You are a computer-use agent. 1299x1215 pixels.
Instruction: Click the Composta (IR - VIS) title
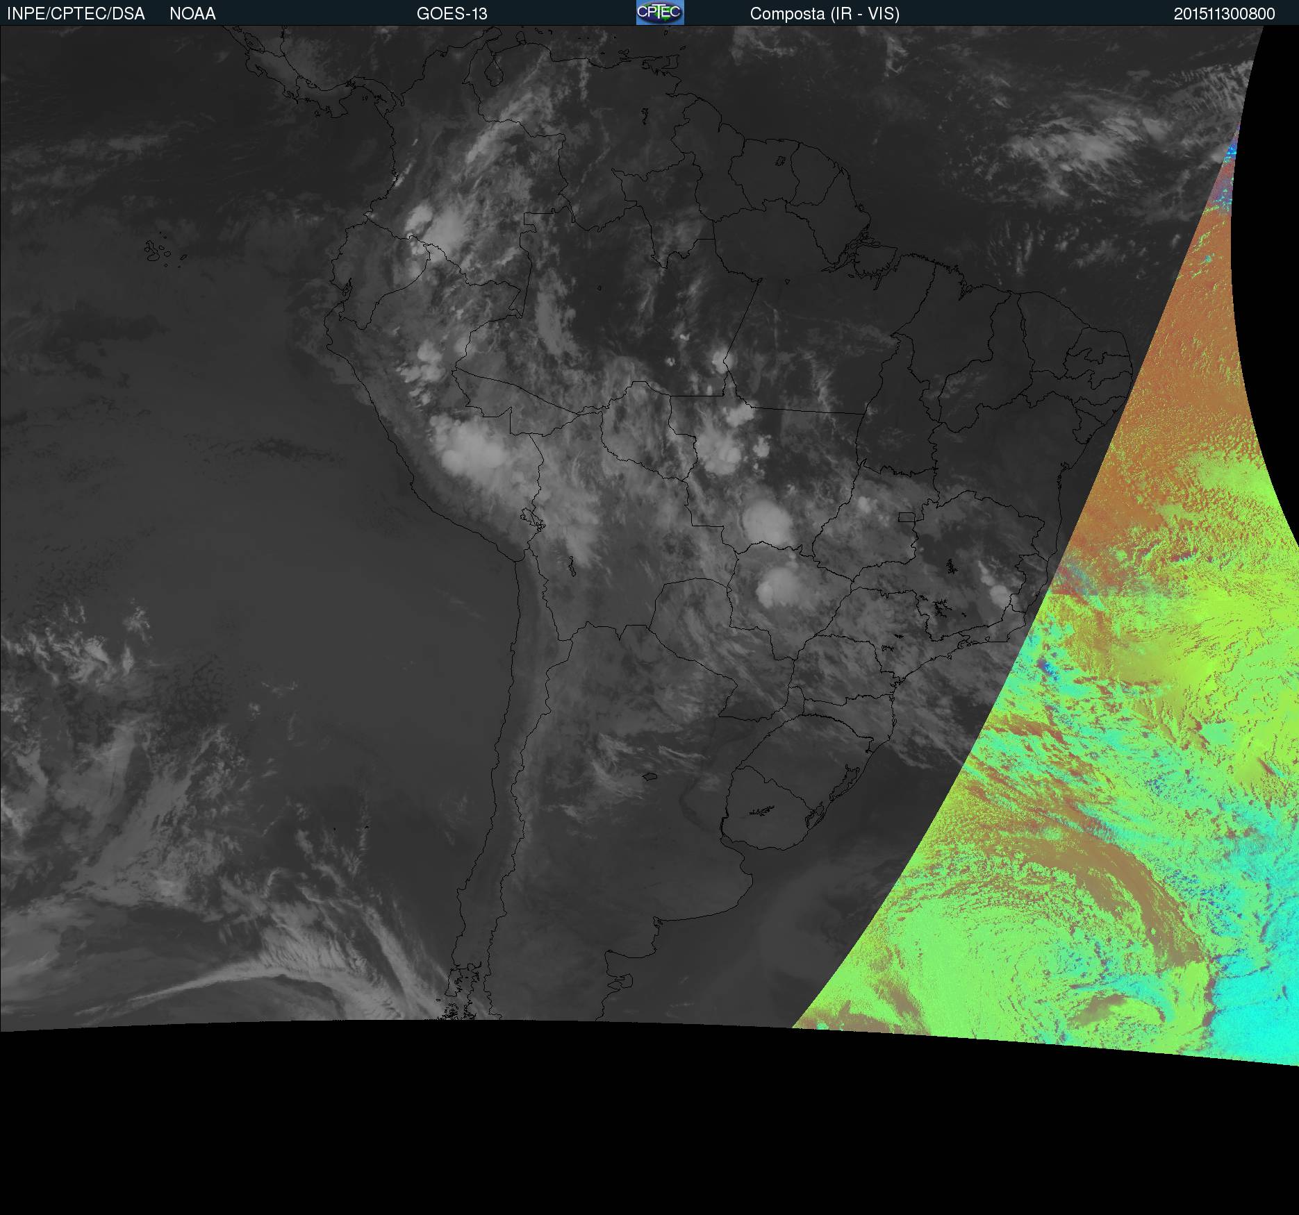(825, 14)
